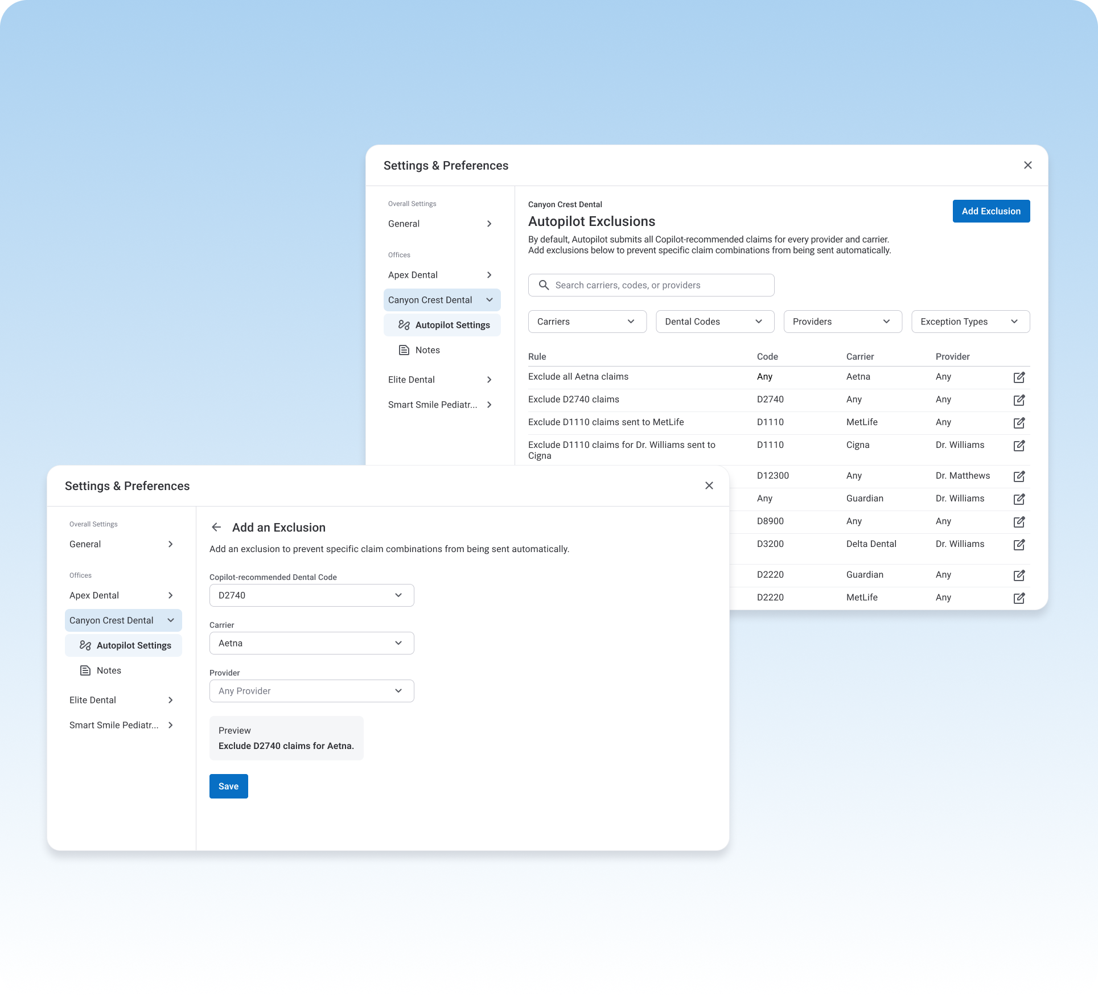
Task: Click the Delta Dental carrier cell
Action: [x=871, y=544]
